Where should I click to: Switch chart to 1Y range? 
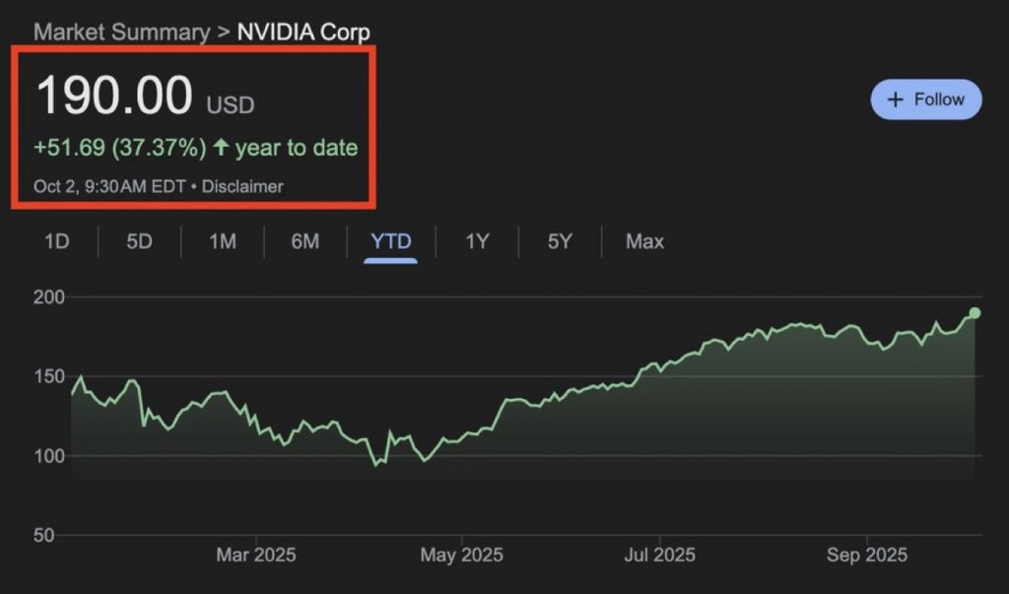pyautogui.click(x=477, y=241)
